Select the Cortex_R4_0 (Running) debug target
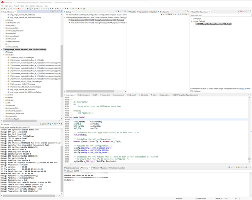 click(96, 20)
